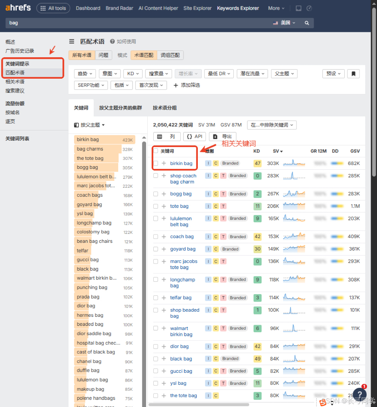377x407 pixels.
Task: Click the bookmark save filter icon
Action: [354, 74]
